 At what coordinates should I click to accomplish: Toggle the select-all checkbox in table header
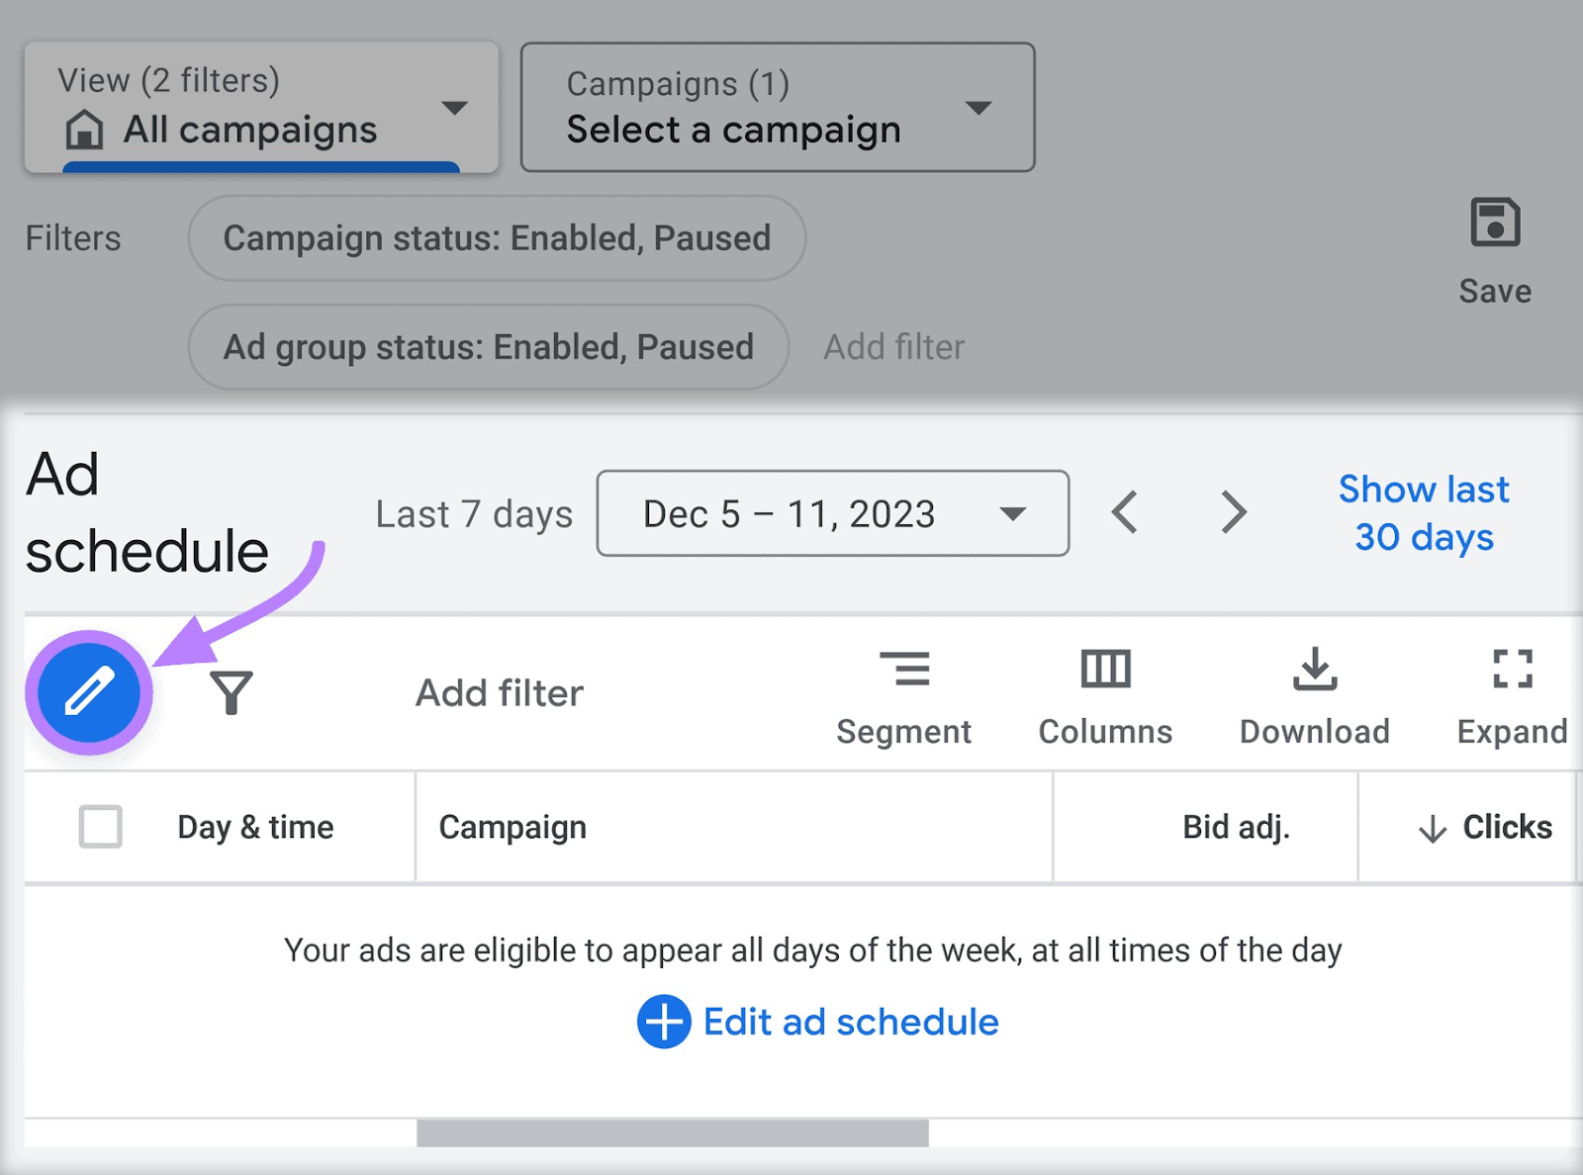coord(99,827)
